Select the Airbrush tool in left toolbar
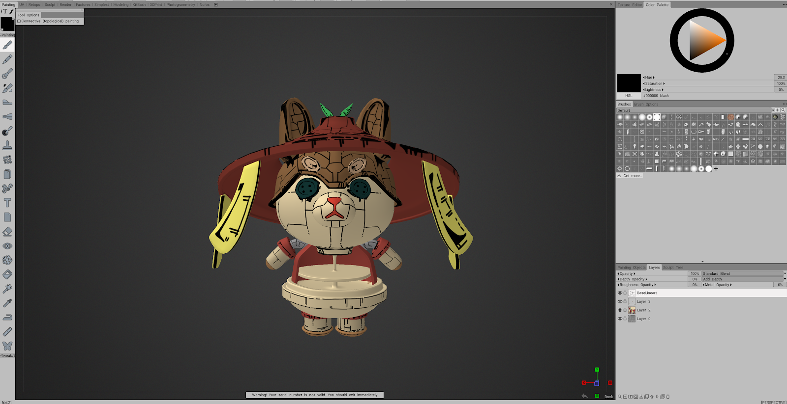Image resolution: width=787 pixels, height=404 pixels. coord(7,74)
